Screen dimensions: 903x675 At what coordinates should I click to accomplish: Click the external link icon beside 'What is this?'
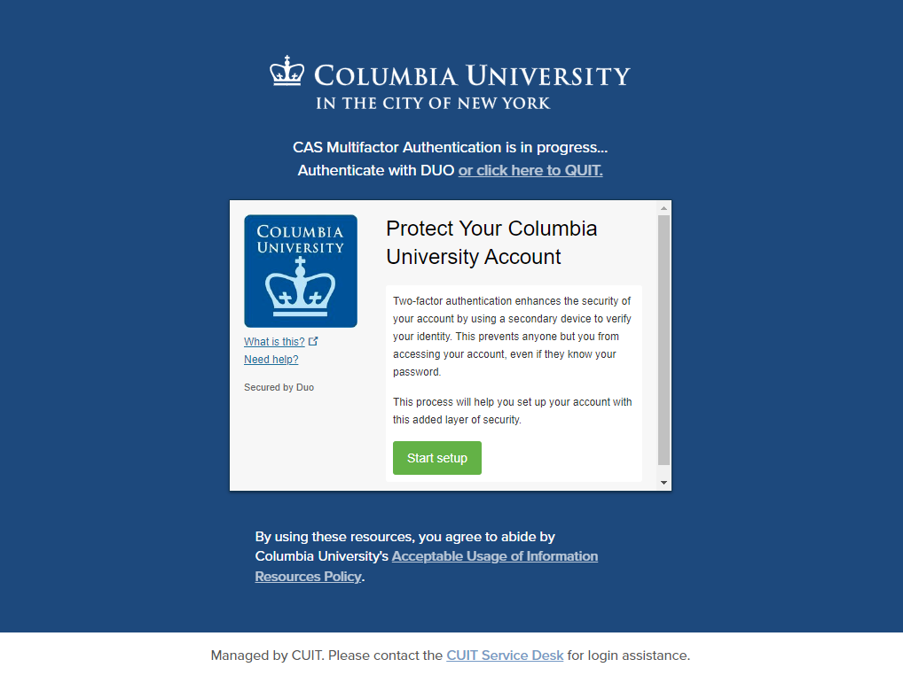(313, 341)
